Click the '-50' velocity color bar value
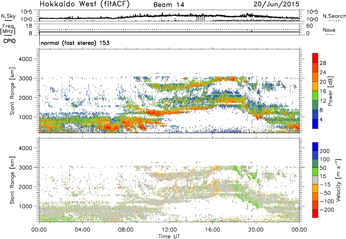The image size is (346, 239). (x=325, y=193)
